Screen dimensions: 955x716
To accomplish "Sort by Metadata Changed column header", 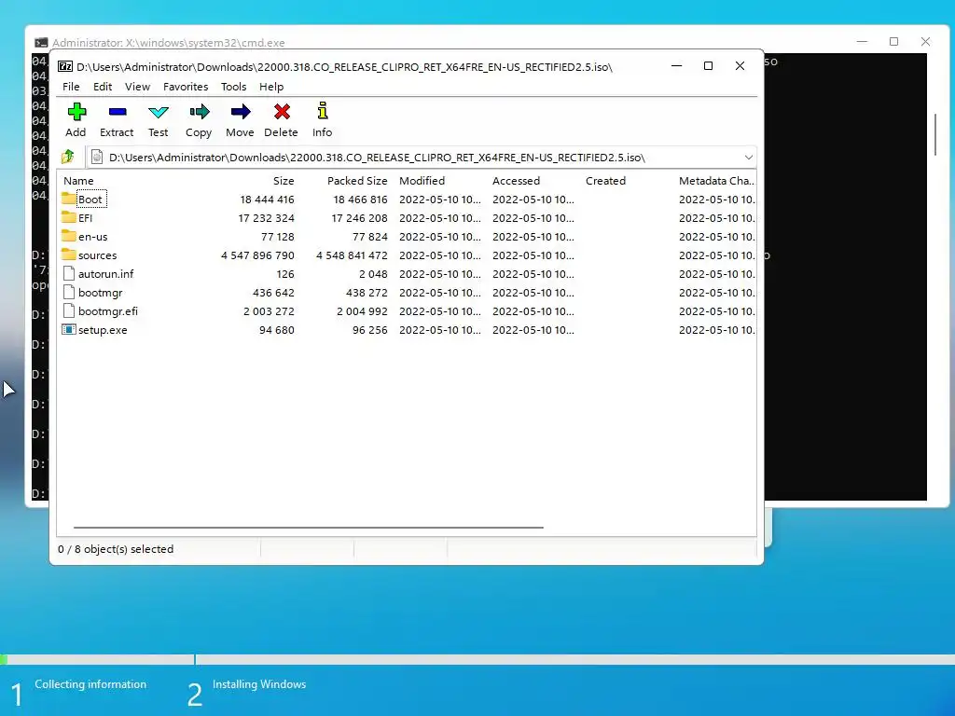I will point(716,181).
